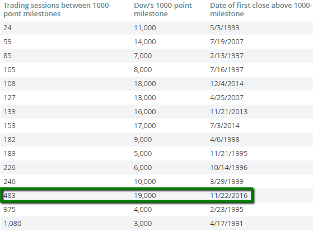The width and height of the screenshot is (313, 231).
Task: Select the 4,000 milestone cell
Action: coord(143,209)
